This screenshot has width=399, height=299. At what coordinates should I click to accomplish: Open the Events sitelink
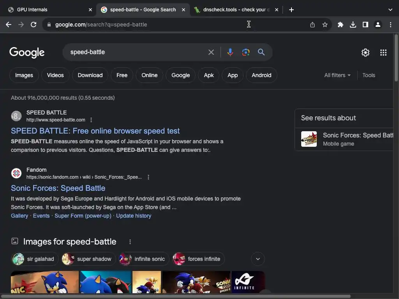tap(41, 216)
